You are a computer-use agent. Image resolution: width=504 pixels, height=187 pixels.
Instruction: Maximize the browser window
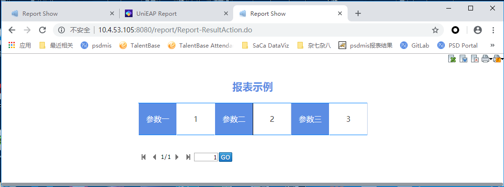[x=471, y=9]
